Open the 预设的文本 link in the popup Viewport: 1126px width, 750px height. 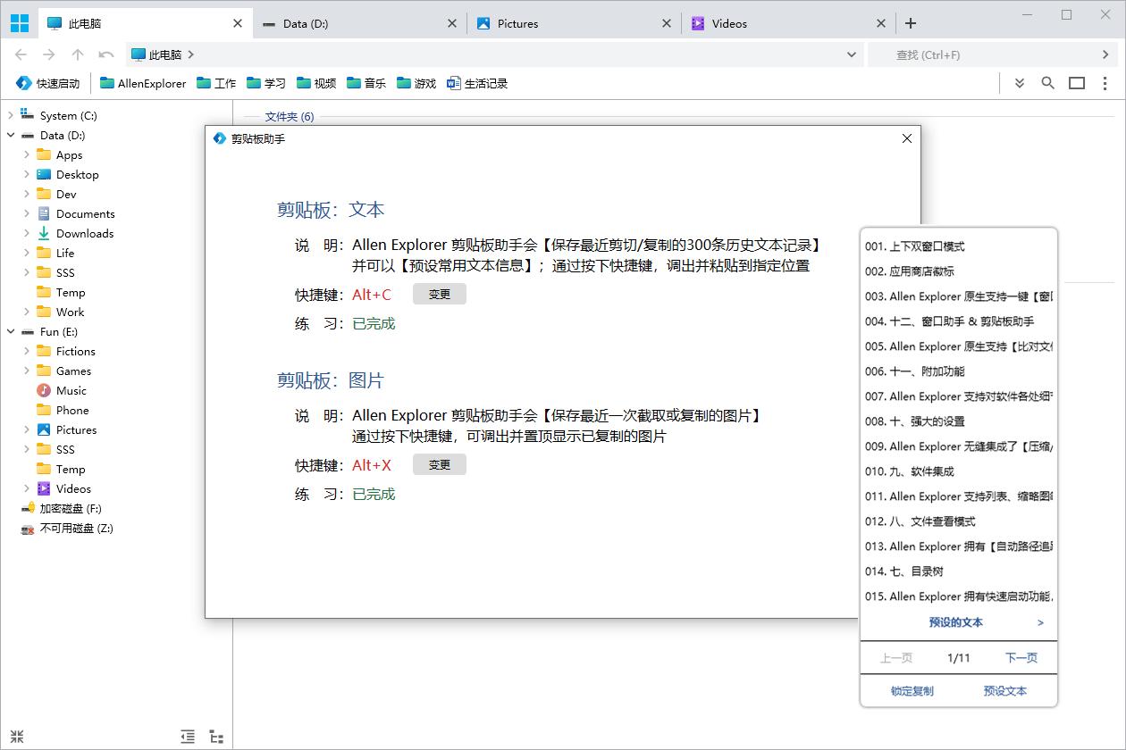(955, 622)
